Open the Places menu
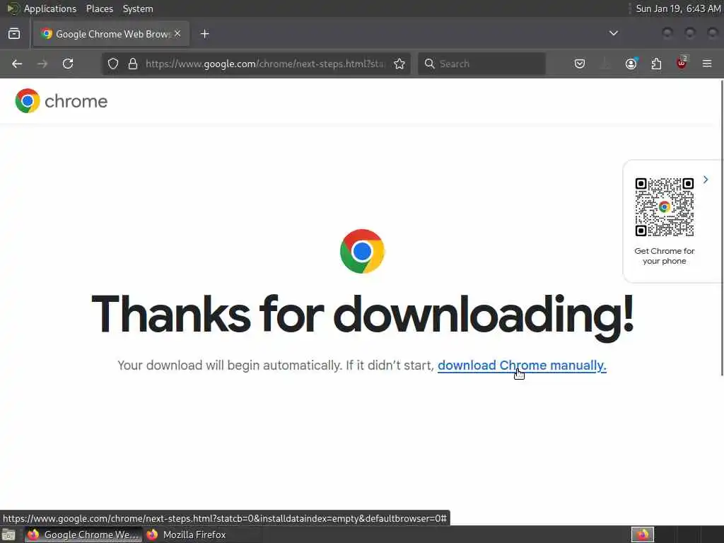Screen dimensions: 724x543 (x=99, y=8)
